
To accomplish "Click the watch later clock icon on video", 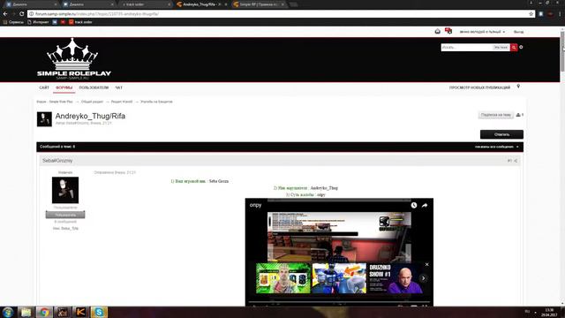I will [x=414, y=205].
